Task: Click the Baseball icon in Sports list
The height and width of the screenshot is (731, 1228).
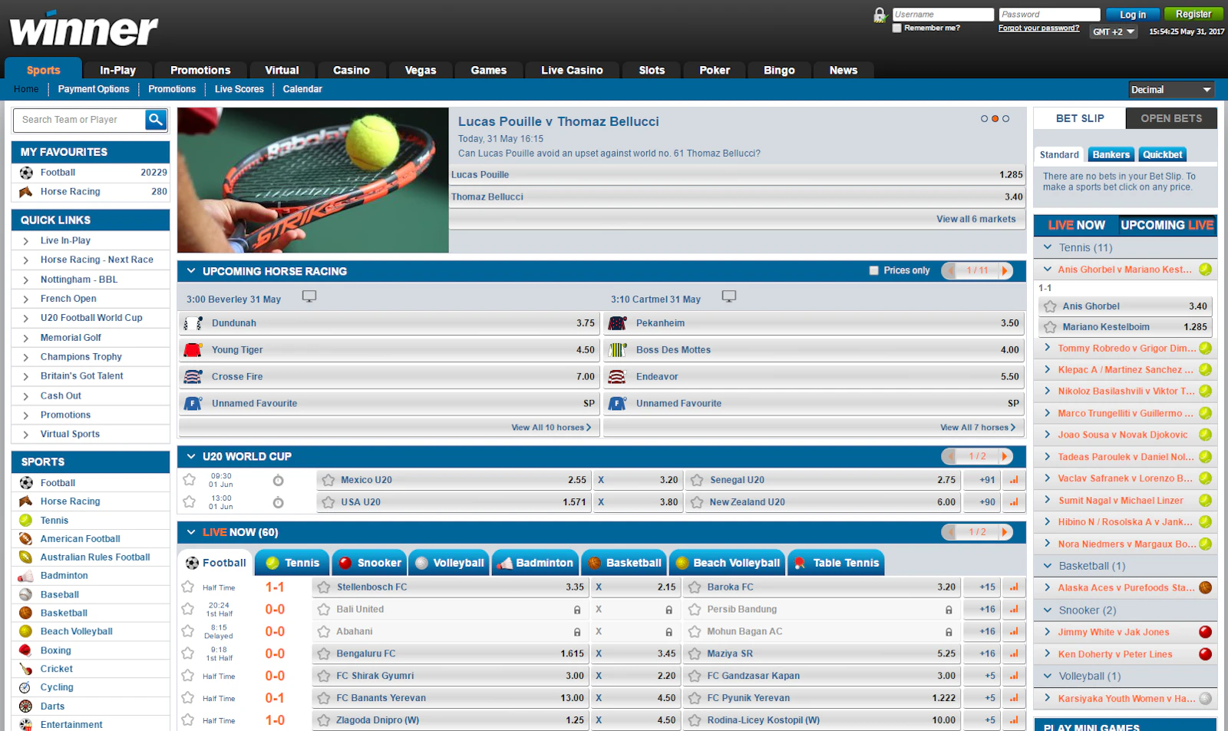Action: (x=26, y=594)
